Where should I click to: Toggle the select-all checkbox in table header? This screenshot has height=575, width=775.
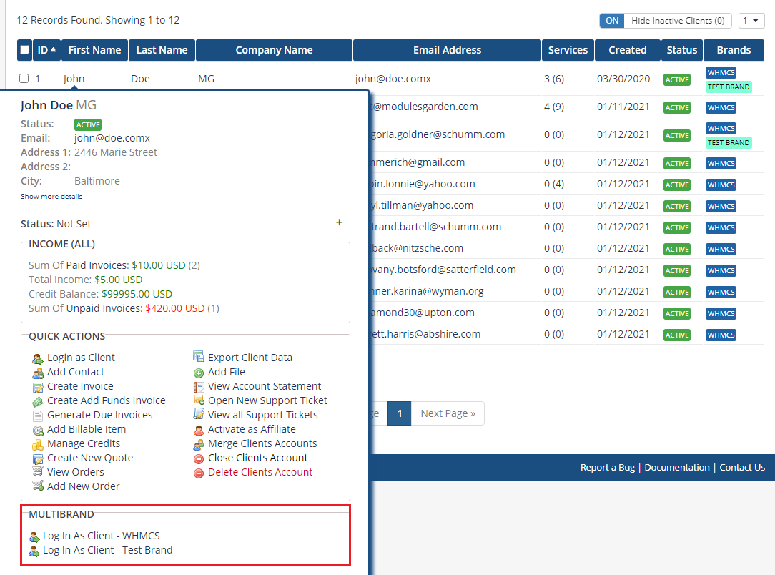24,50
